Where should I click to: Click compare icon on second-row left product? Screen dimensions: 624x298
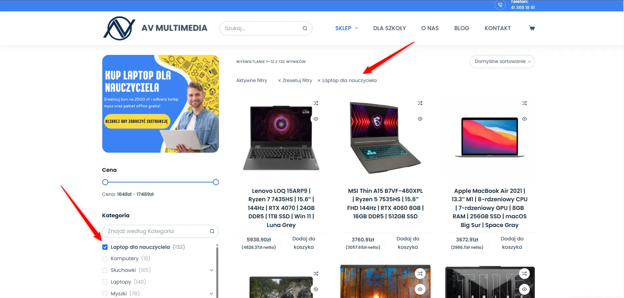coord(316,274)
